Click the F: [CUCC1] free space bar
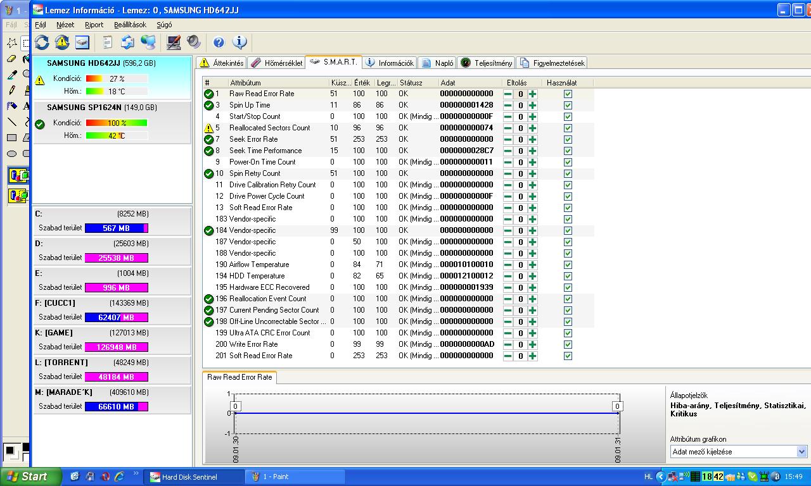The width and height of the screenshot is (811, 486). pos(117,317)
